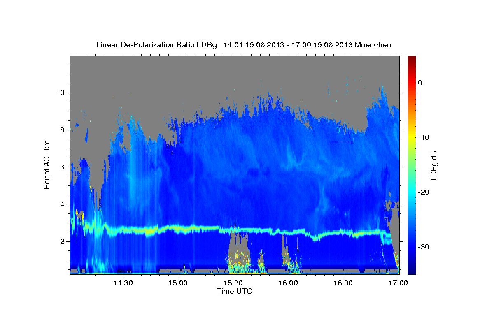Click the dark blue bottom of the colorbar
The height and width of the screenshot is (329, 494).
coord(412,271)
